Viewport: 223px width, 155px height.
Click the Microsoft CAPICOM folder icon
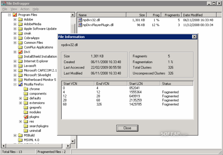pyautogui.click(x=20, y=70)
